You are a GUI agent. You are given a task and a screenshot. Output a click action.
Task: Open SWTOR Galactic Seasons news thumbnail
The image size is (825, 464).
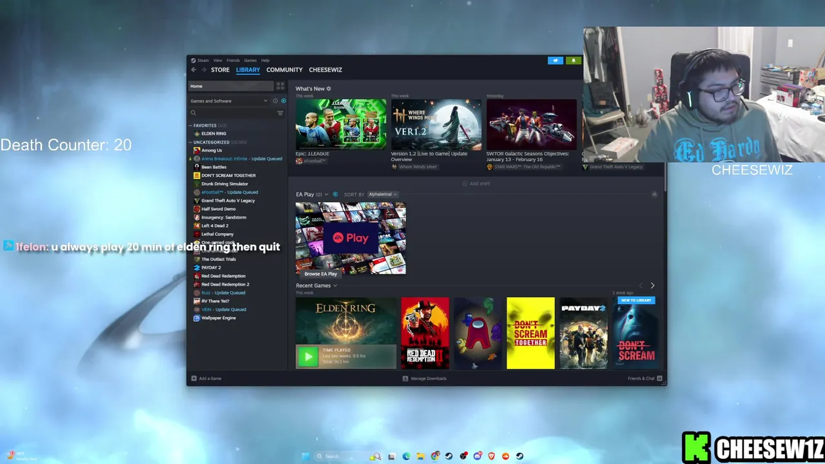click(532, 124)
